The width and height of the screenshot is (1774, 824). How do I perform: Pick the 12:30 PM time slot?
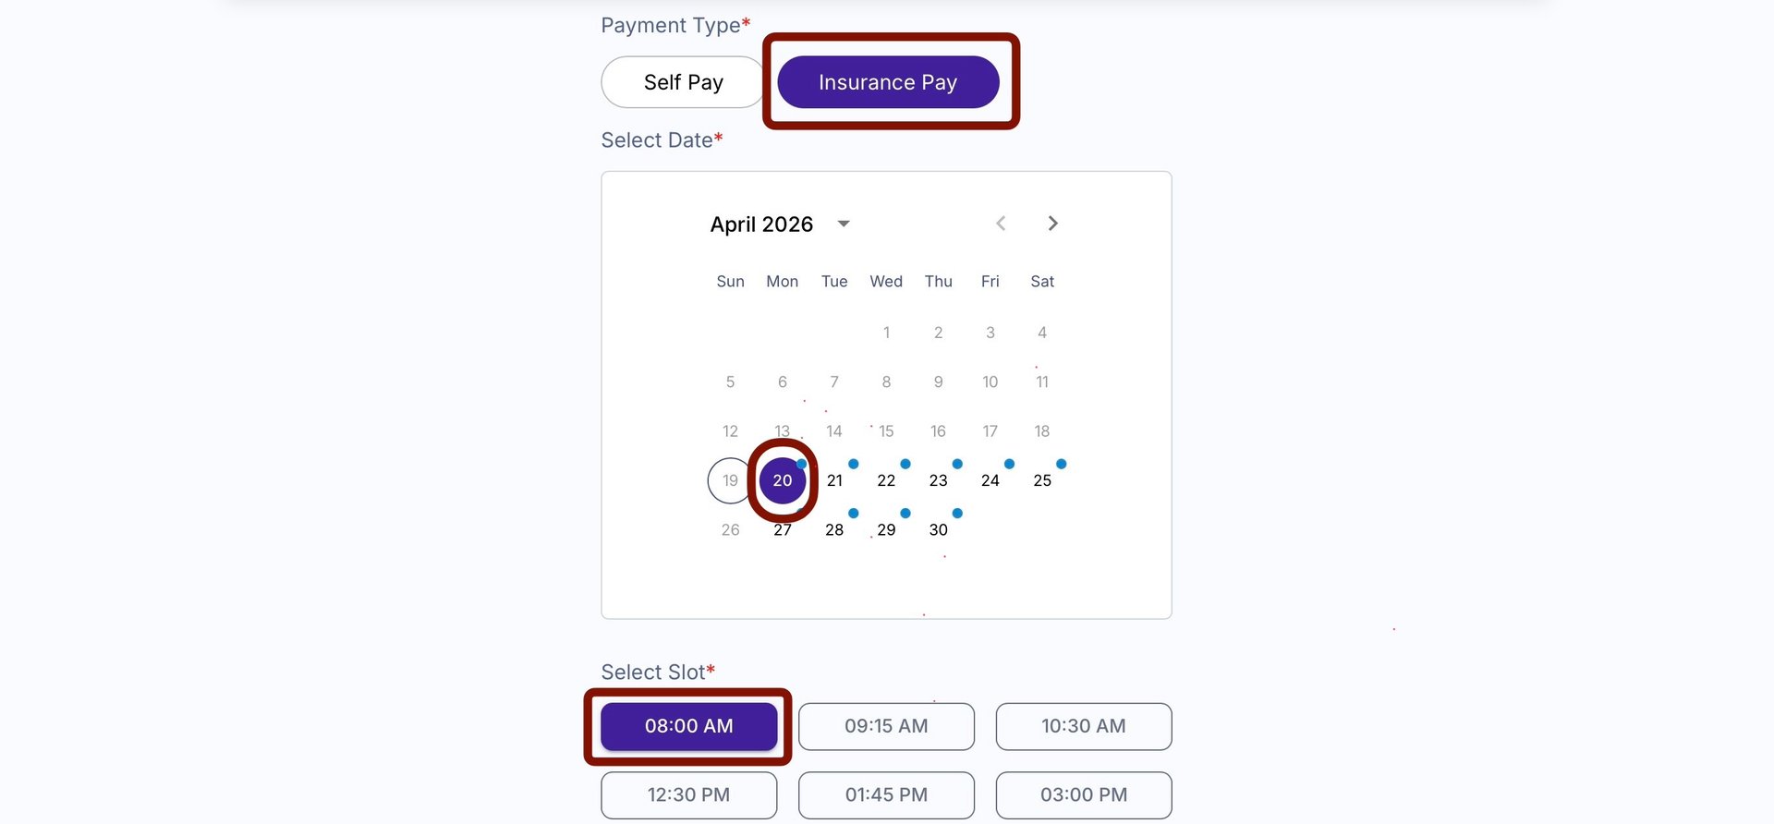click(688, 794)
